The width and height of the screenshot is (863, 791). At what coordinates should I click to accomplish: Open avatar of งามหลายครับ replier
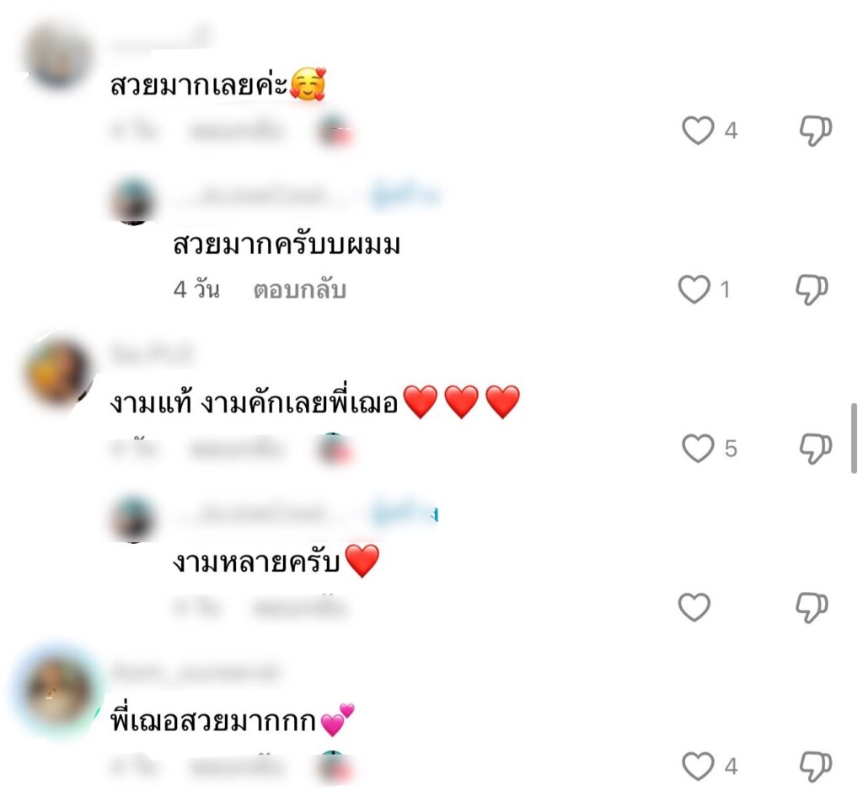[132, 518]
